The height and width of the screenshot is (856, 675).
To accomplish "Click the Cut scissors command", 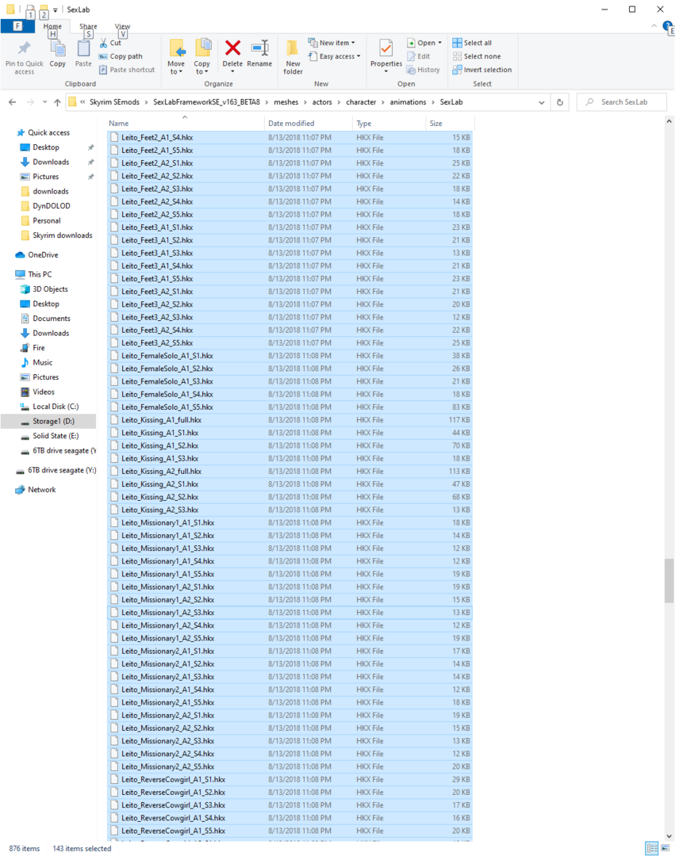I will coord(109,43).
